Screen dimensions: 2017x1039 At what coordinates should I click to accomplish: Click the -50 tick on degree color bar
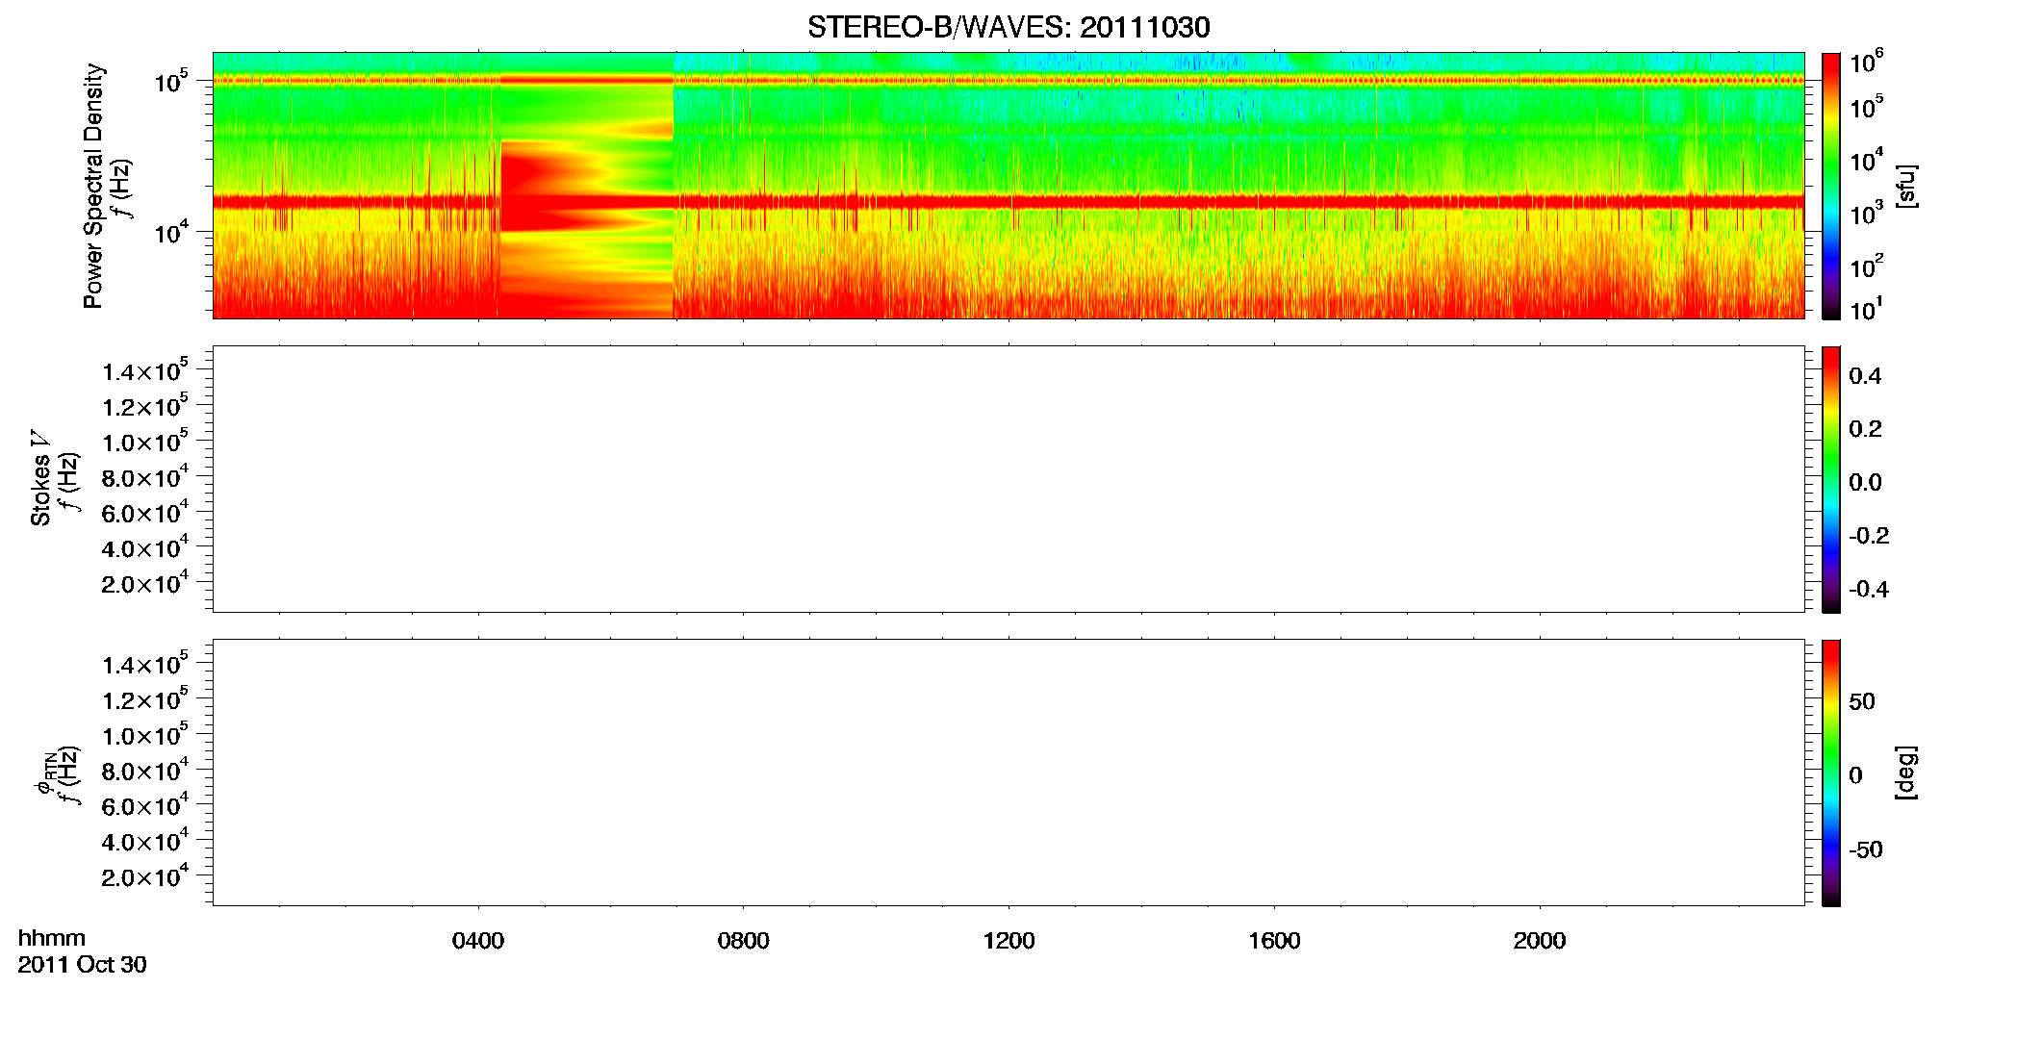pos(1865,850)
